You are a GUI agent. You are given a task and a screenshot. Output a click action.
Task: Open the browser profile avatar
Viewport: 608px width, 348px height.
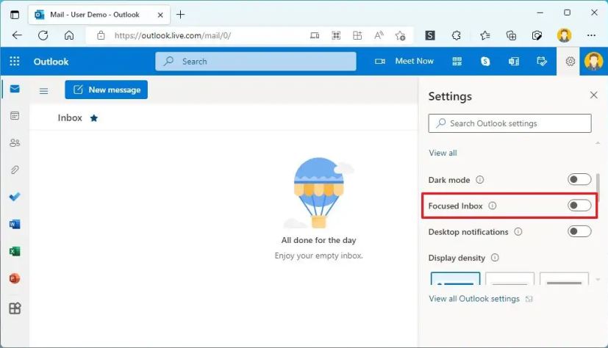(x=564, y=35)
